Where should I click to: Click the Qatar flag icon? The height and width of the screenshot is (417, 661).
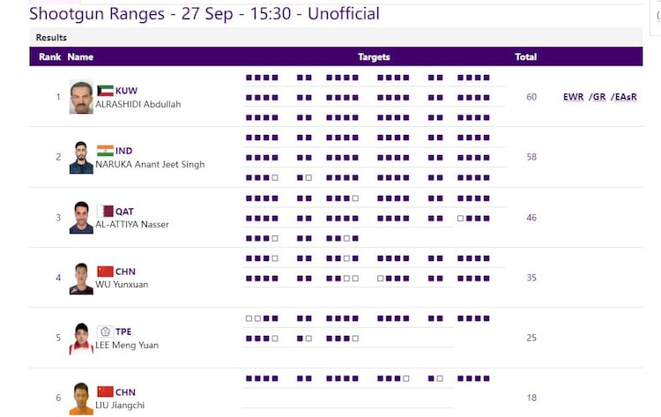[105, 212]
